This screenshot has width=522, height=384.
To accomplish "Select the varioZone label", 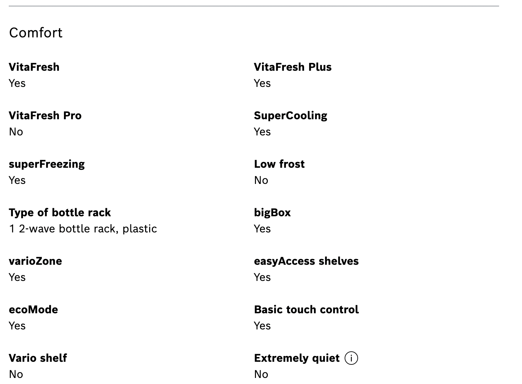I will [35, 261].
